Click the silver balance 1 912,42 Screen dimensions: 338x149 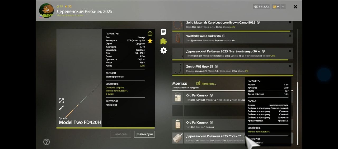264,7
